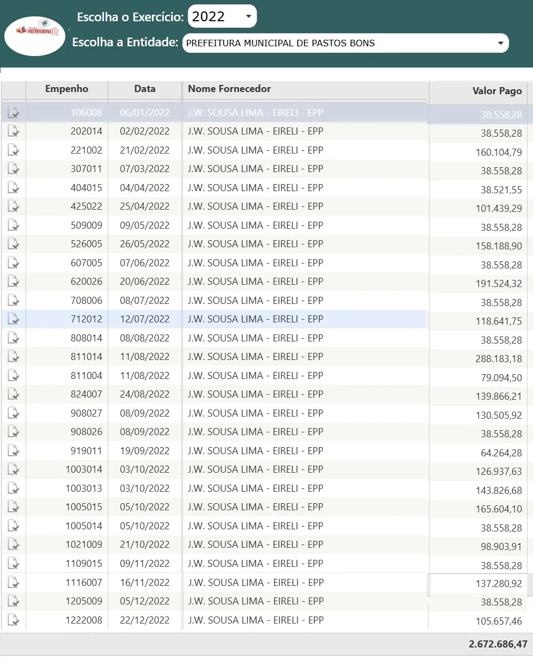Open document icon for empenho 1222008

pyautogui.click(x=14, y=620)
